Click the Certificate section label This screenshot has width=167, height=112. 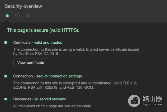tap(21, 43)
